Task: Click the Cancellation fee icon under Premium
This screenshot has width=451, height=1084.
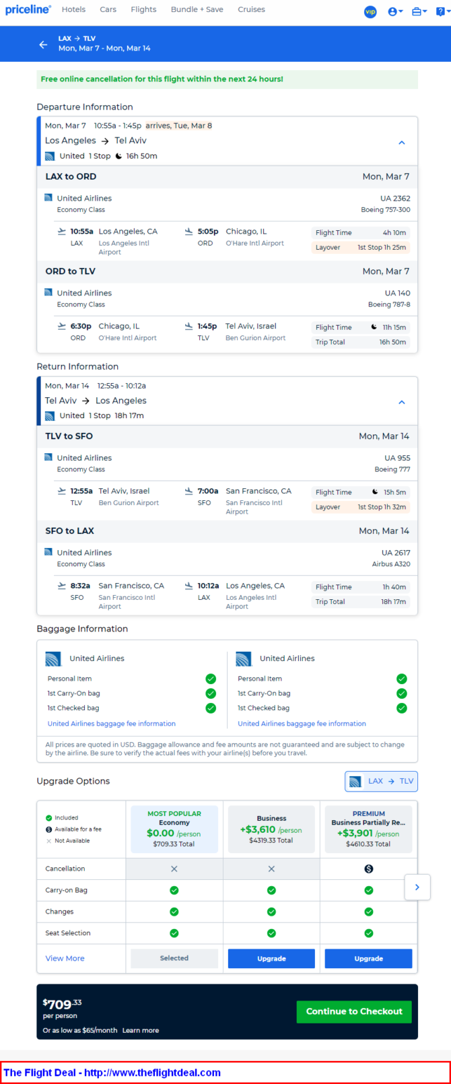Action: click(369, 869)
